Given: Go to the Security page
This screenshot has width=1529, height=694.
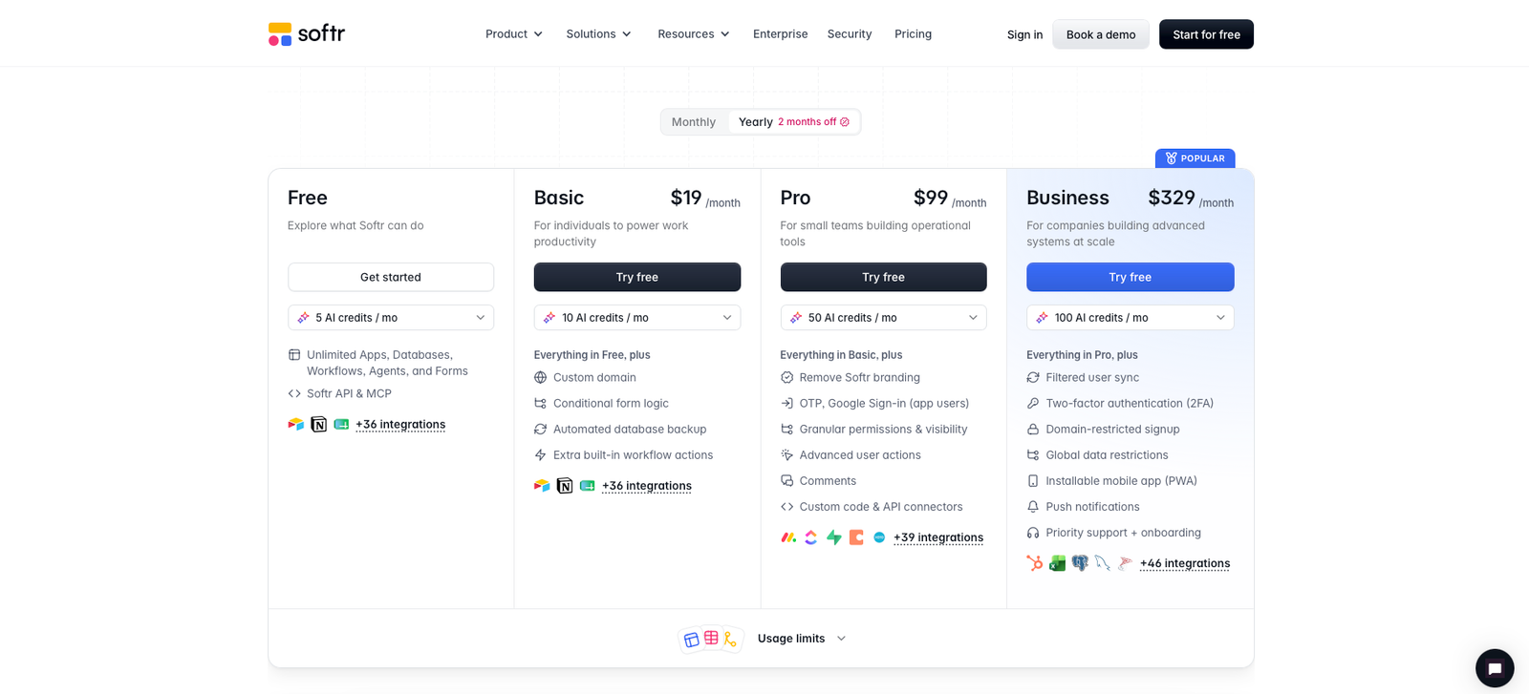Looking at the screenshot, I should (850, 34).
